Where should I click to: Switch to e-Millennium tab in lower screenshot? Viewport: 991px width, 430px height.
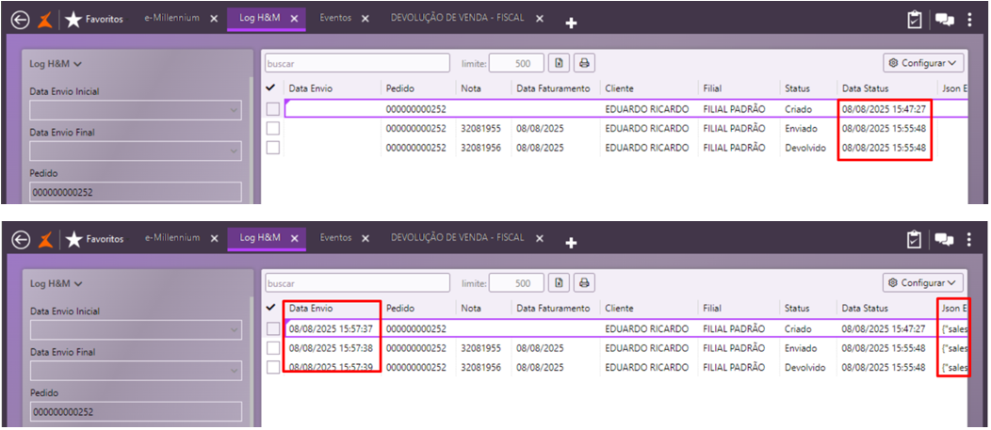click(172, 237)
